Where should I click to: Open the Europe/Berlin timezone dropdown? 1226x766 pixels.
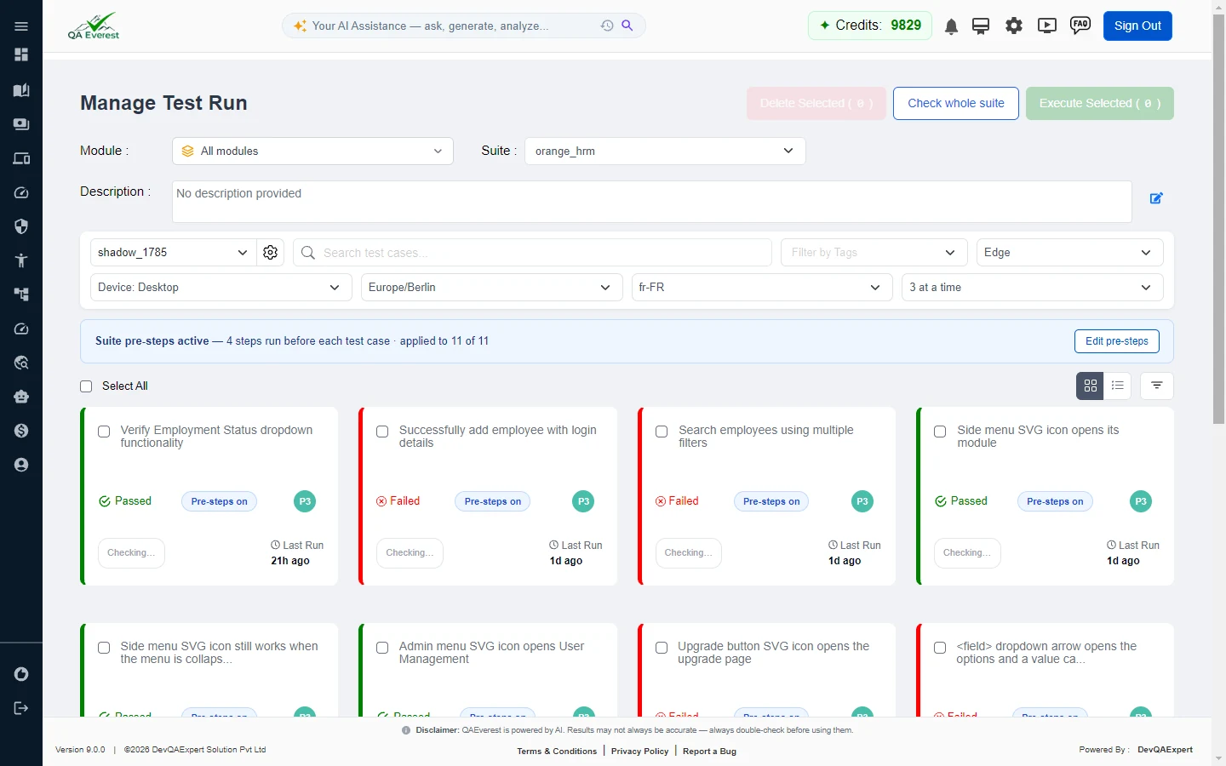490,288
